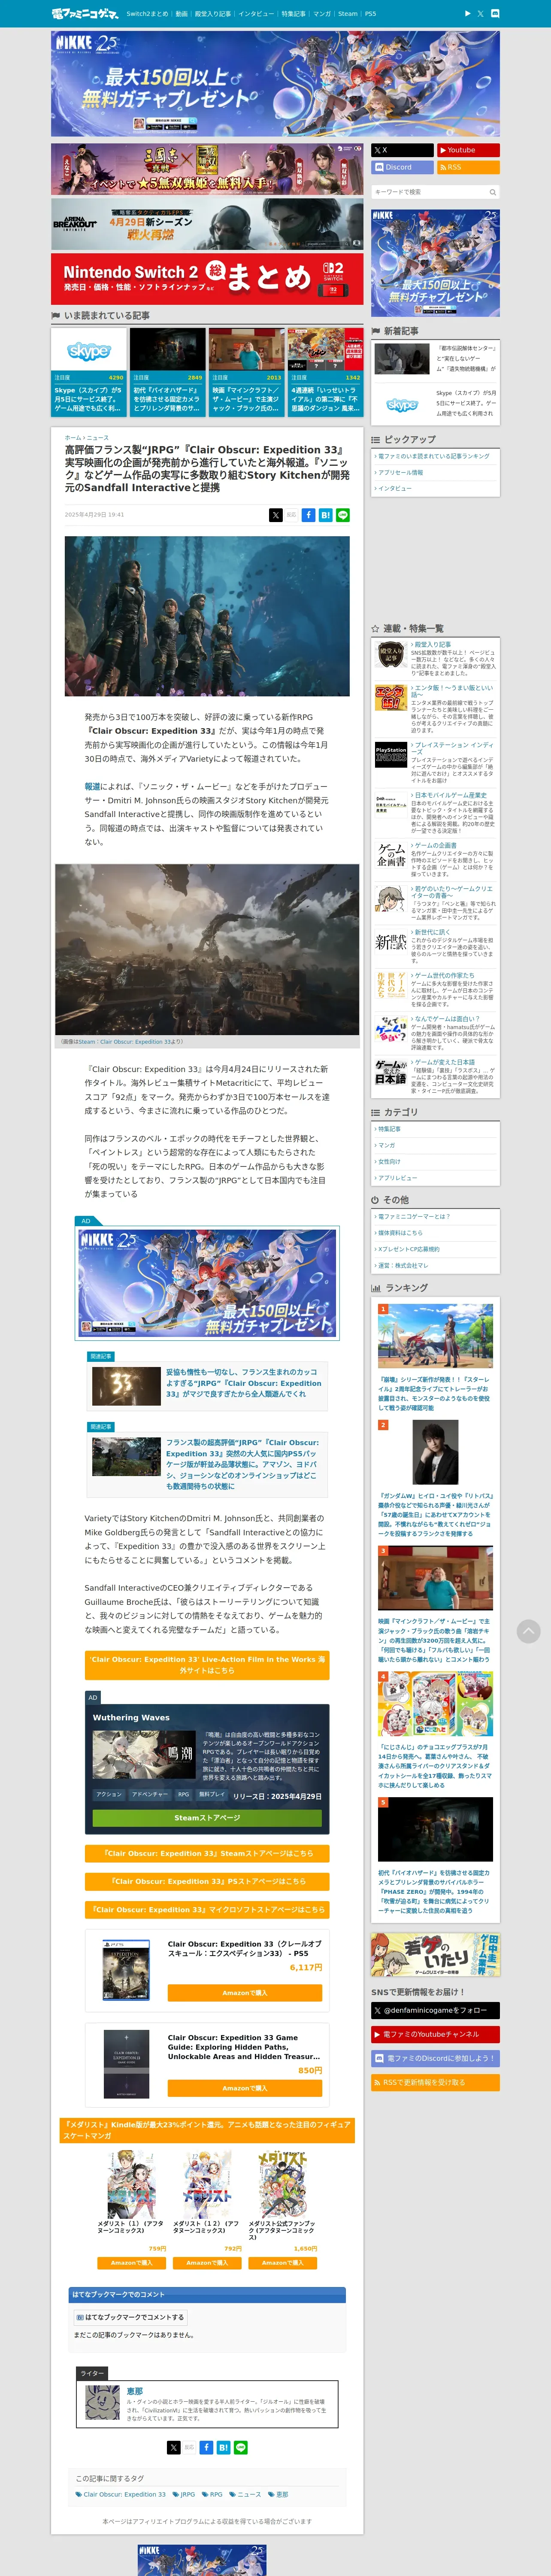Click the Discord button in sidebar
Screen dimensions: 551x2576
pos(402,167)
